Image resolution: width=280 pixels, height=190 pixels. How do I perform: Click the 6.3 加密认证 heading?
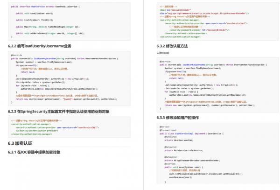(20, 142)
